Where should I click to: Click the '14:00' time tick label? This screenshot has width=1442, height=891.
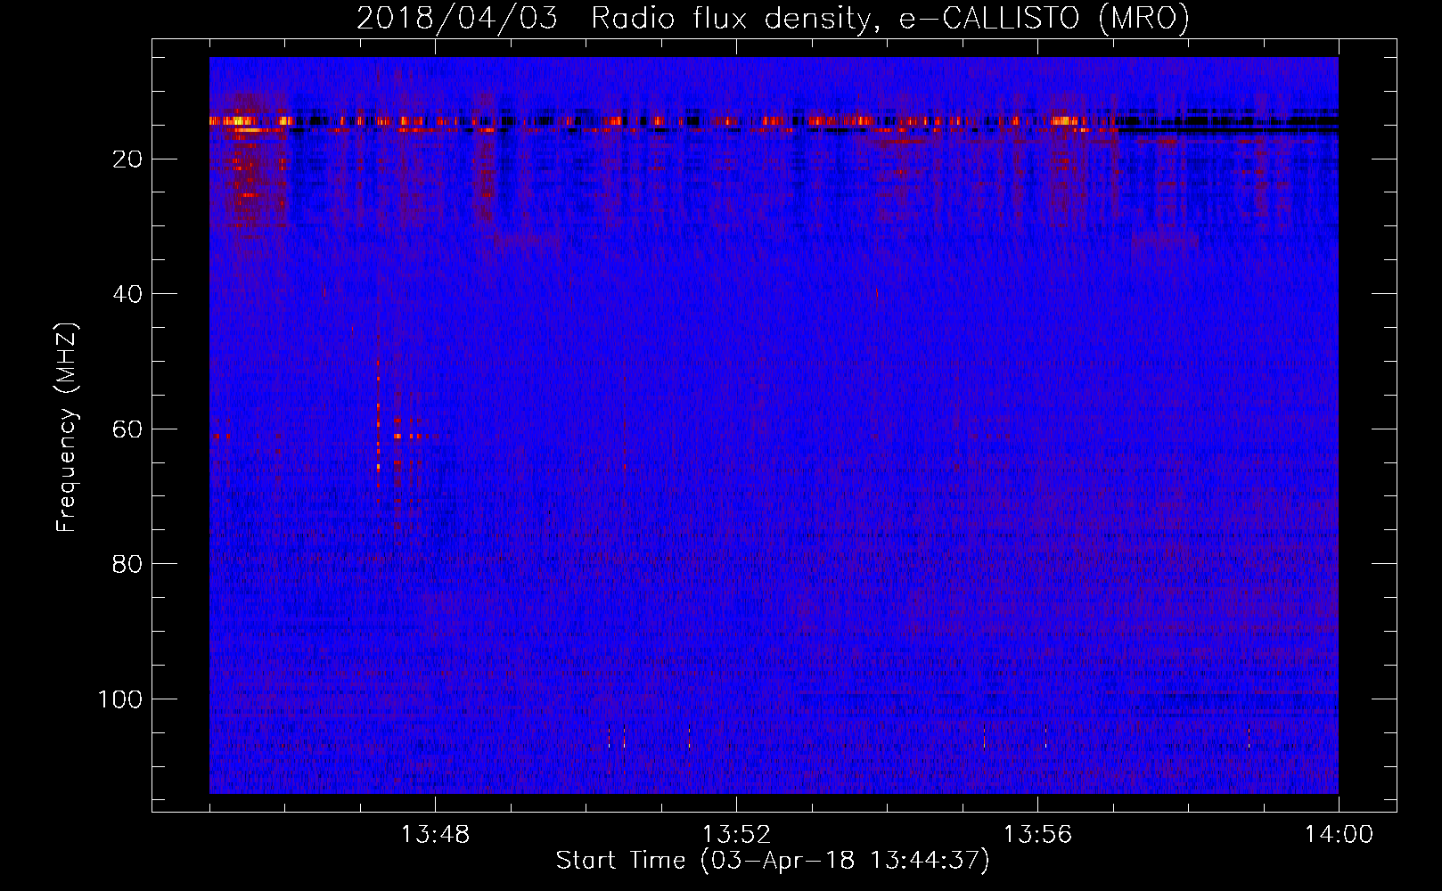(x=1339, y=835)
